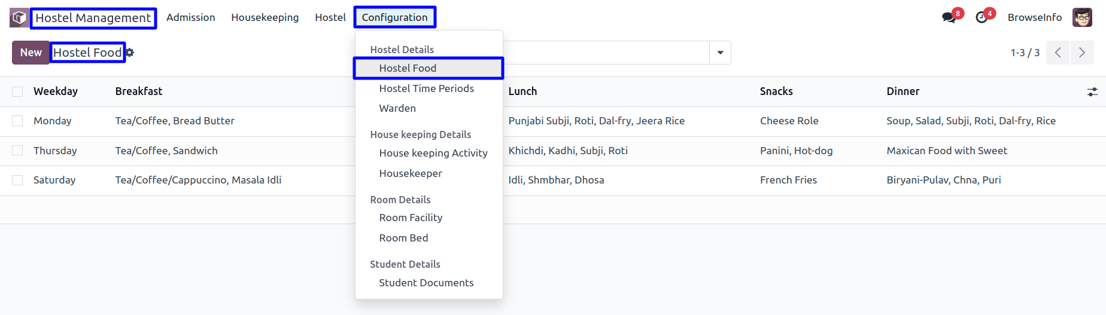The width and height of the screenshot is (1106, 315).
Task: Expand the search options dropdown arrow
Action: click(x=720, y=53)
